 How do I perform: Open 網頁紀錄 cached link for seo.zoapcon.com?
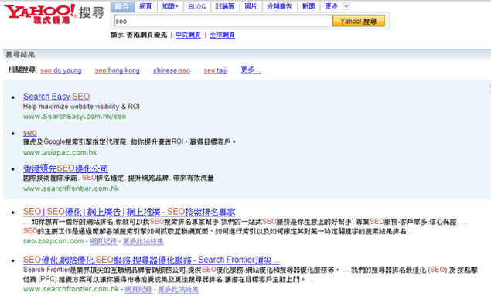point(103,242)
